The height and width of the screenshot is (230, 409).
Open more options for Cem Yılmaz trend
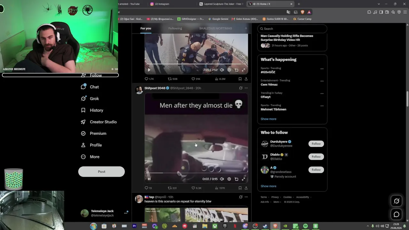point(322,81)
